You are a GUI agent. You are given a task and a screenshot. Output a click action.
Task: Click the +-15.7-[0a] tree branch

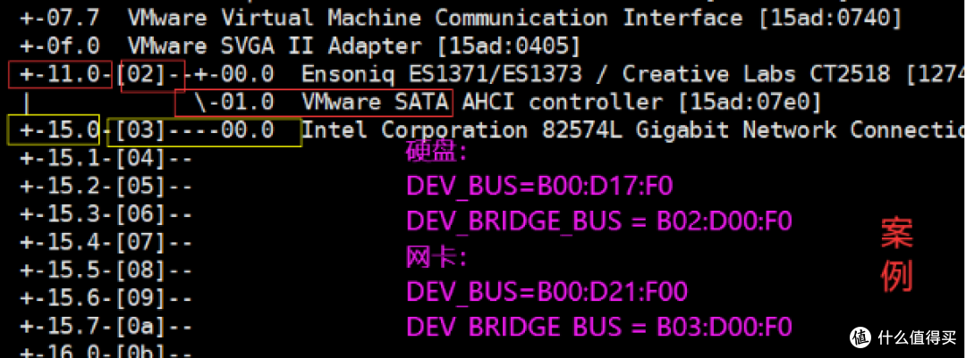click(106, 325)
